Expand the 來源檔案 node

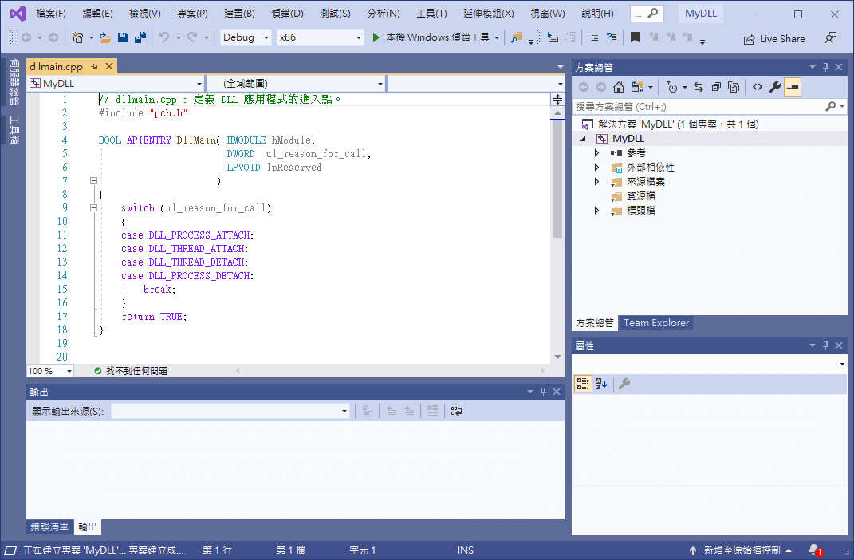[x=596, y=182]
